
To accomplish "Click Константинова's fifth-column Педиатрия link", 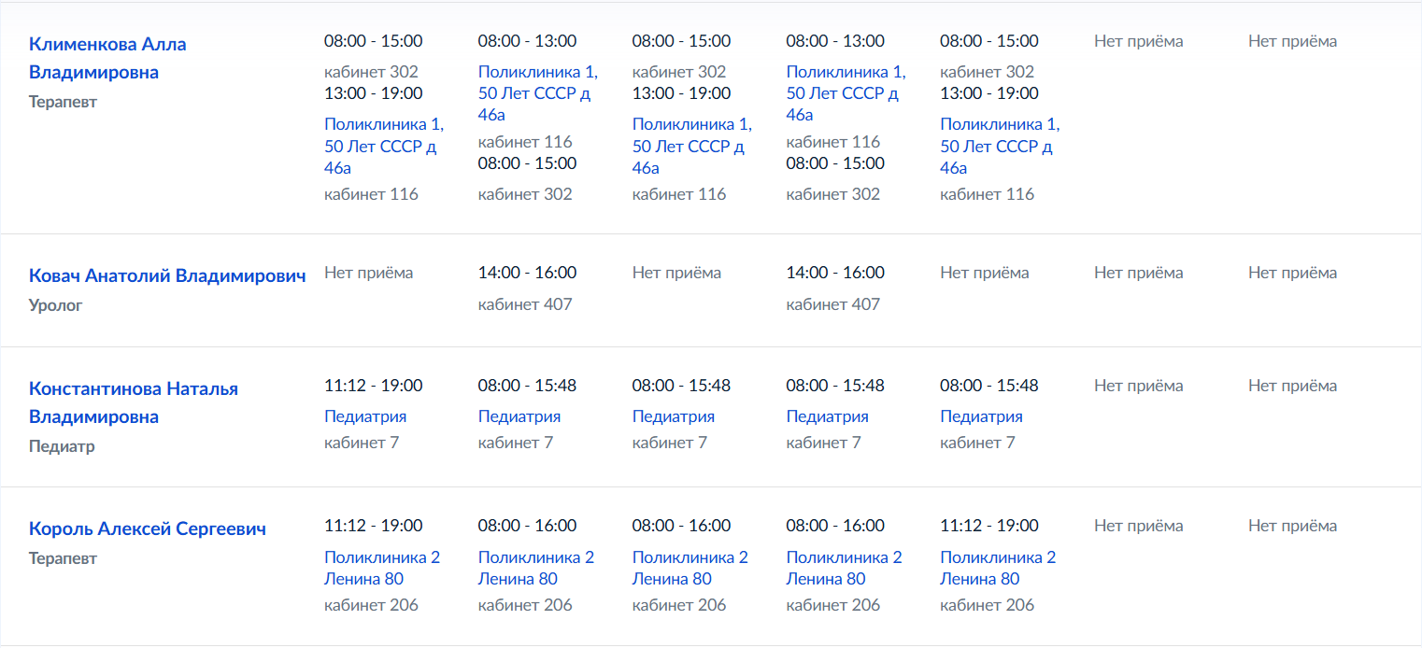I will click(x=981, y=416).
